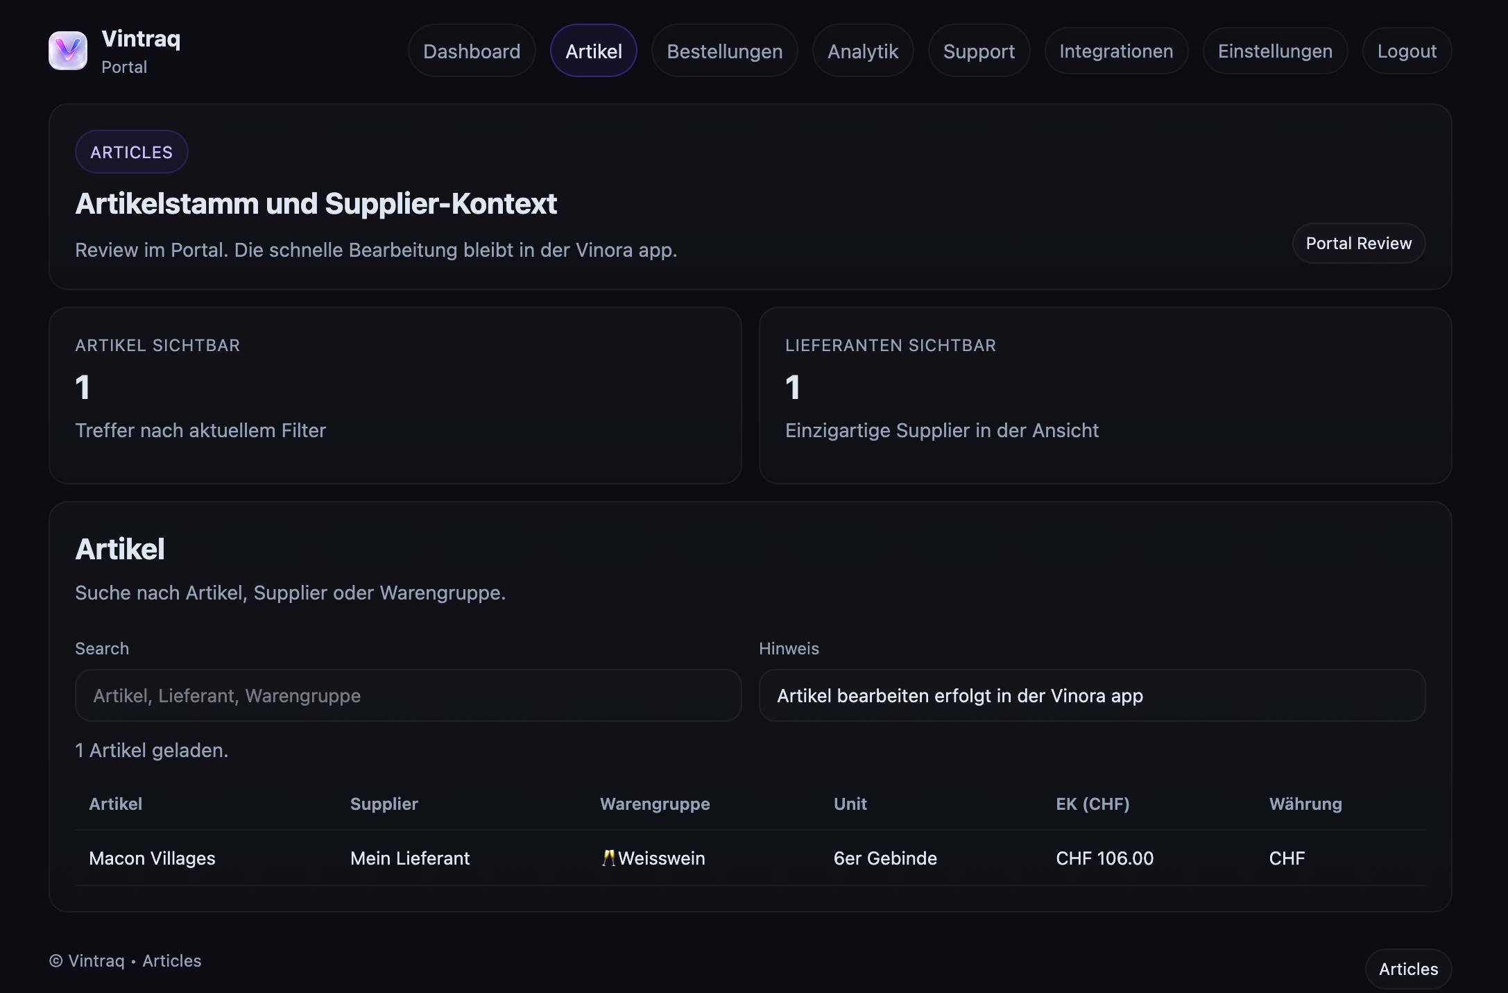This screenshot has height=993, width=1508.
Task: Navigate to Support
Action: click(x=979, y=51)
